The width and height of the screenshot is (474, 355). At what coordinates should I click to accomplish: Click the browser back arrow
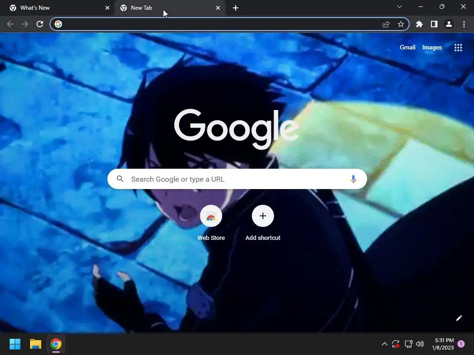click(10, 24)
